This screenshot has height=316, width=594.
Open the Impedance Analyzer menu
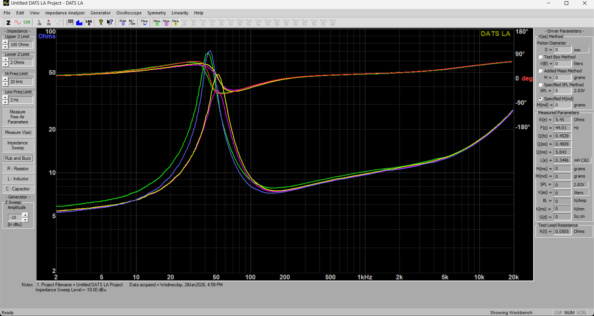[65, 13]
